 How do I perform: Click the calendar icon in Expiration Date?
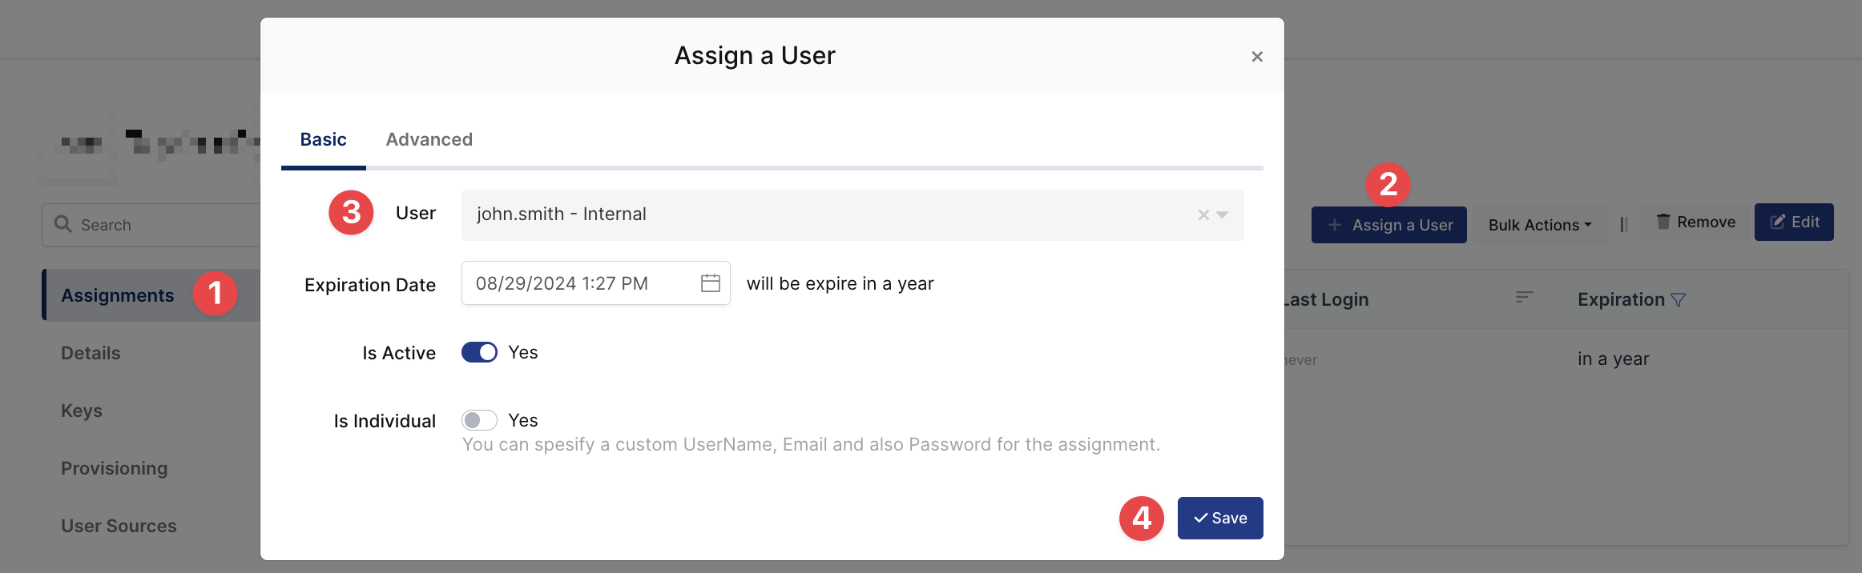click(710, 283)
